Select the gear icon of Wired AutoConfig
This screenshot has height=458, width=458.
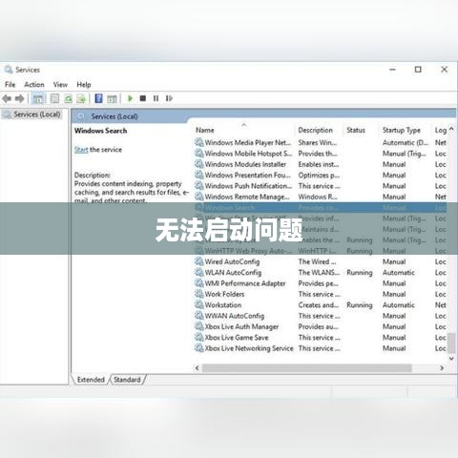click(199, 261)
